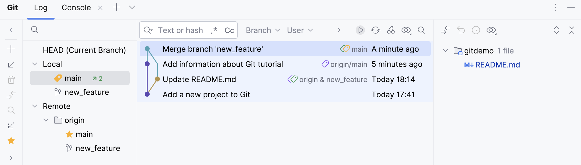
Task: Click the revert changes undo icon
Action: pos(461,30)
